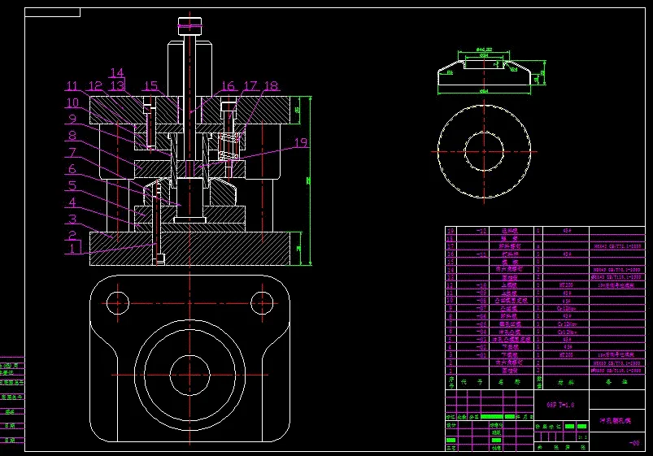
Task: Select part balloon number 12
Action: pos(95,86)
